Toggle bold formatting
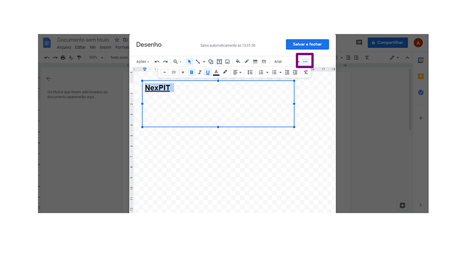 click(192, 72)
